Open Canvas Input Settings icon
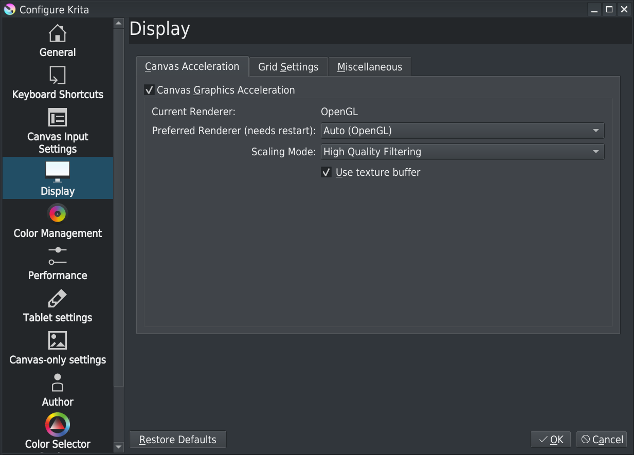The image size is (634, 455). point(58,118)
